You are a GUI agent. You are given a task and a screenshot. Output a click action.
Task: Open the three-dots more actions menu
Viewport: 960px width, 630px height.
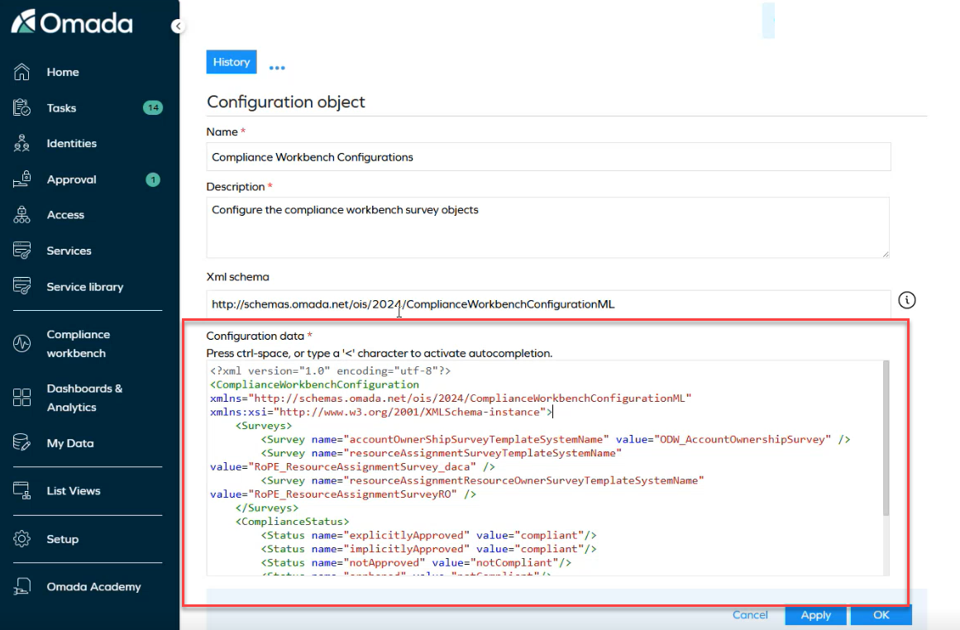click(277, 67)
